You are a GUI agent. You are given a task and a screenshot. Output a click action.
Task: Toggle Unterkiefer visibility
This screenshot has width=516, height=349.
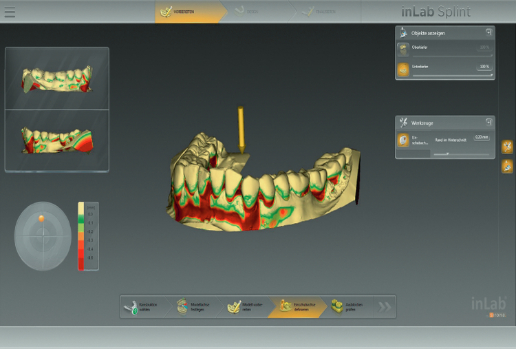(x=404, y=69)
